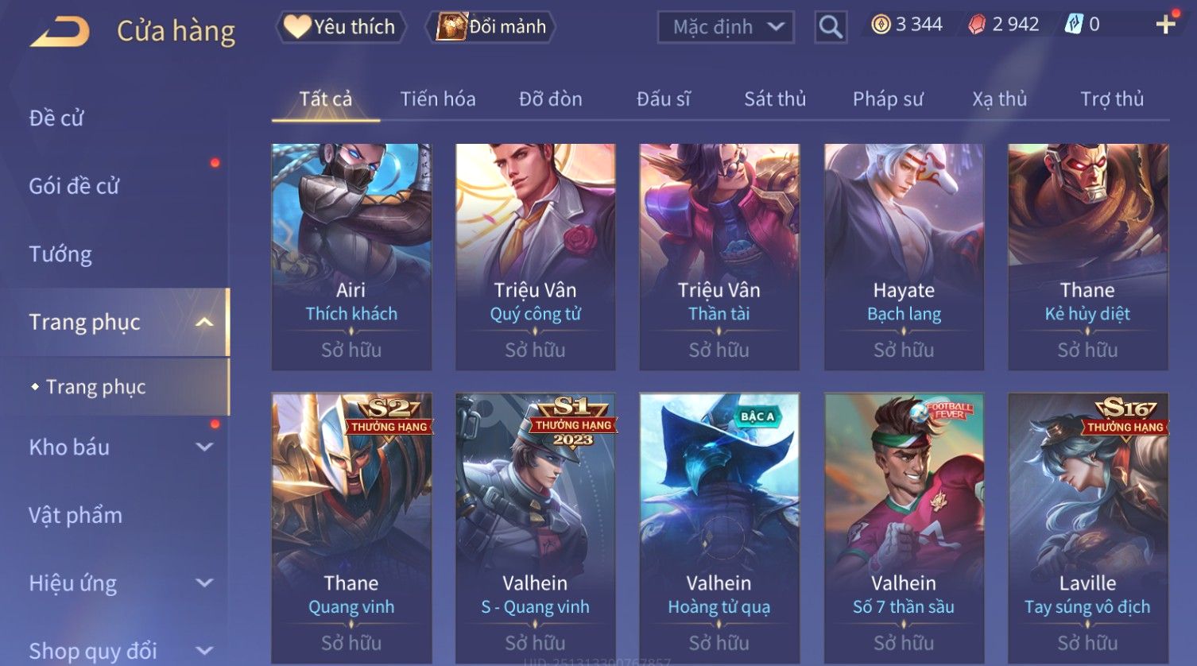Viewport: 1197px width, 666px height.
Task: Expand the Kho báu sidebar section
Action: (x=204, y=447)
